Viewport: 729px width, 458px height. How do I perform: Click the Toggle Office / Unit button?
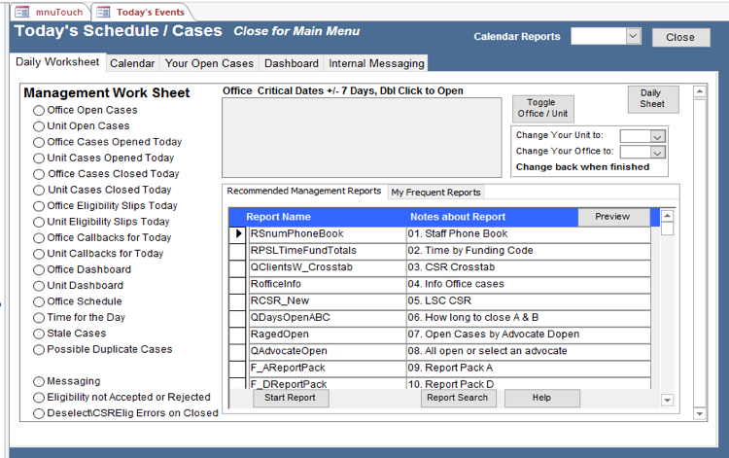point(543,108)
